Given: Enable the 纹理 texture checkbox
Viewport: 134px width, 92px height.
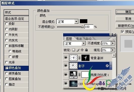Looking at the screenshot, I should click(10, 57).
